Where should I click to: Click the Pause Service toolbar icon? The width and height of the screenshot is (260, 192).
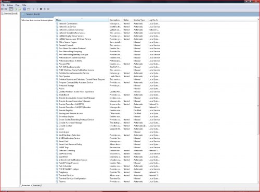click(45, 9)
